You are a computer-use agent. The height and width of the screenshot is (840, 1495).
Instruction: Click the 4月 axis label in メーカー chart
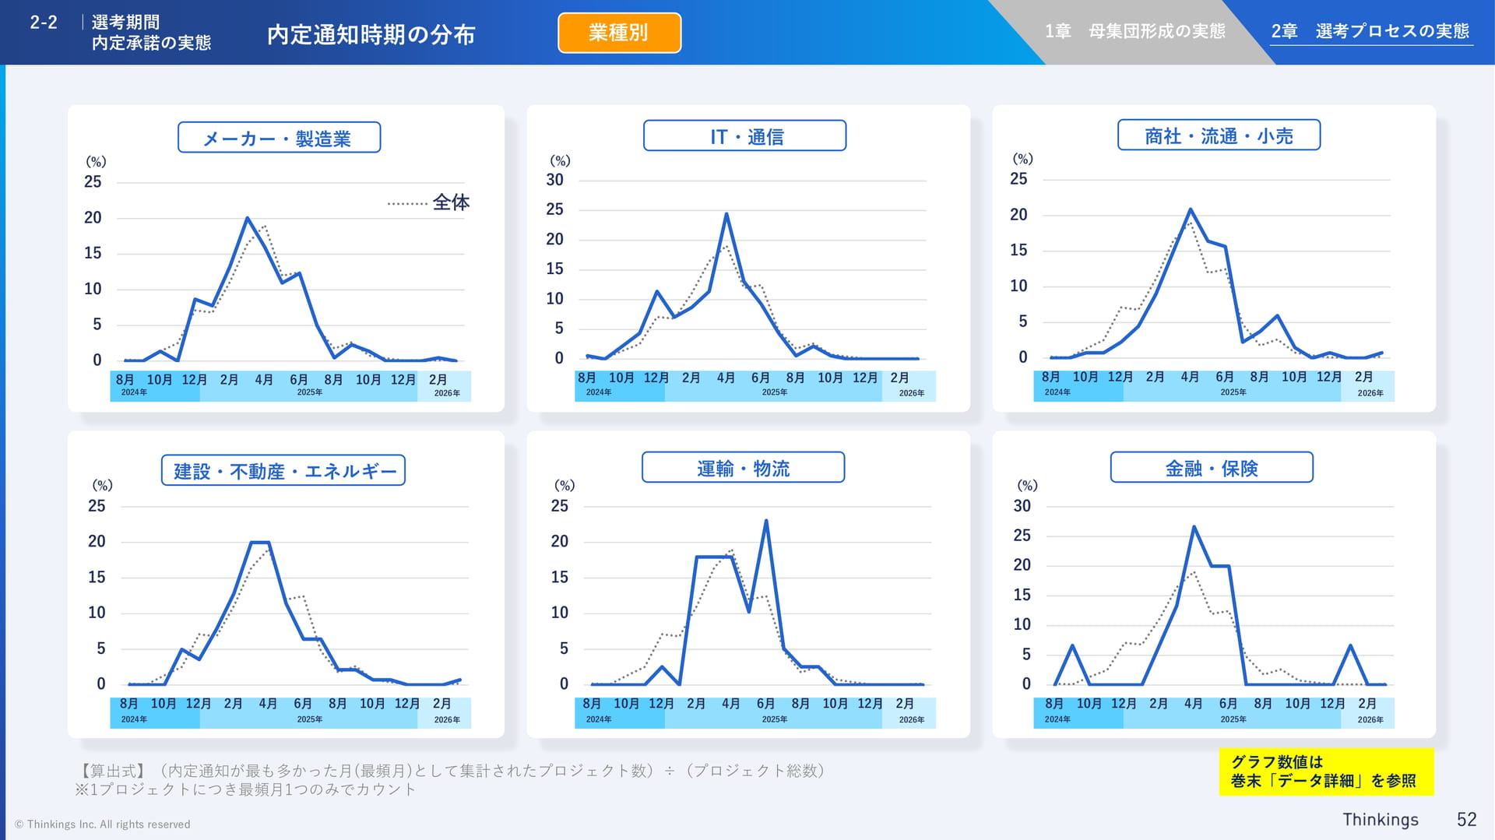point(264,380)
